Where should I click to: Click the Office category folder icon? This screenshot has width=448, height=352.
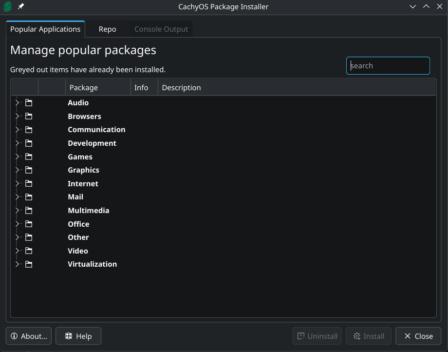click(28, 224)
